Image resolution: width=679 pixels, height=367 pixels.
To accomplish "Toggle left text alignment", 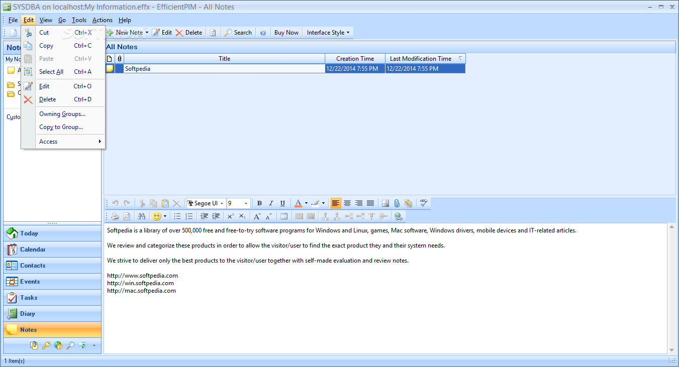I will click(x=335, y=203).
